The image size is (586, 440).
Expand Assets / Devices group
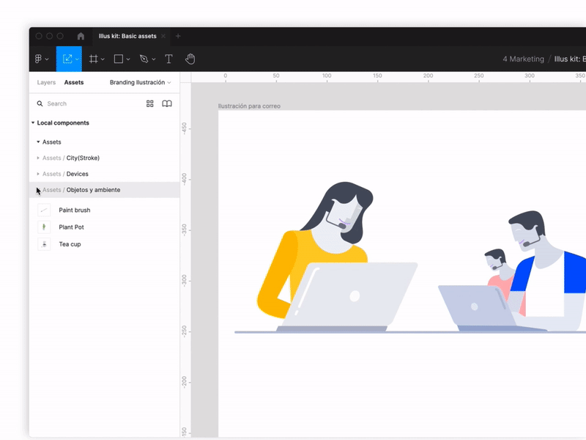pos(38,174)
